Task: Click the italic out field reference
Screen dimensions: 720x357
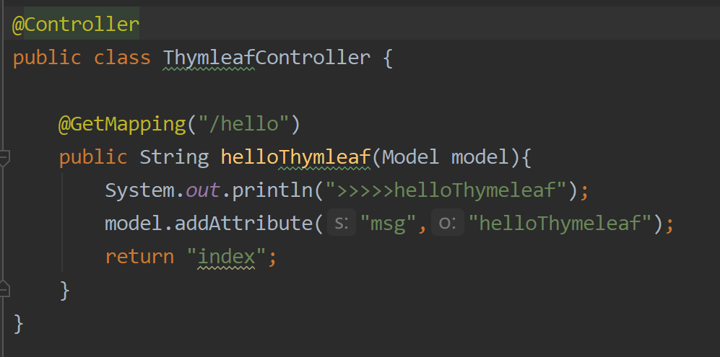Action: (203, 190)
